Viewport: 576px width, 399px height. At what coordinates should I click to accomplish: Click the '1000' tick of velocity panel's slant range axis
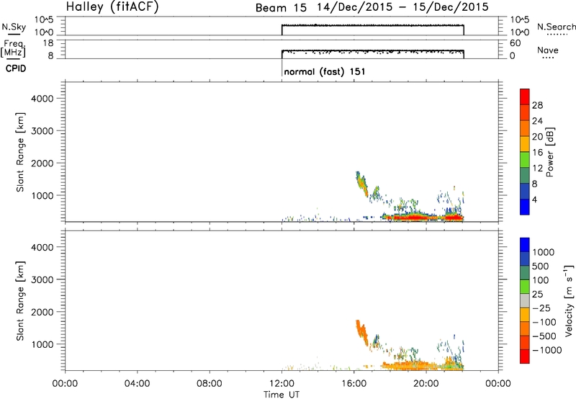tap(42, 344)
